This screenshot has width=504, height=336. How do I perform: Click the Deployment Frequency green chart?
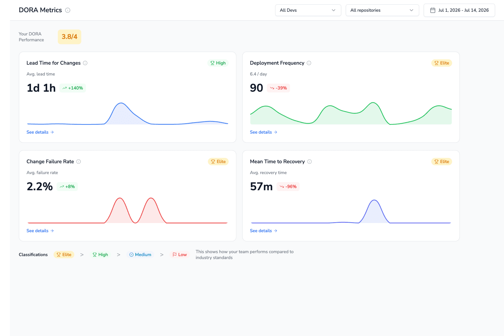click(x=351, y=113)
